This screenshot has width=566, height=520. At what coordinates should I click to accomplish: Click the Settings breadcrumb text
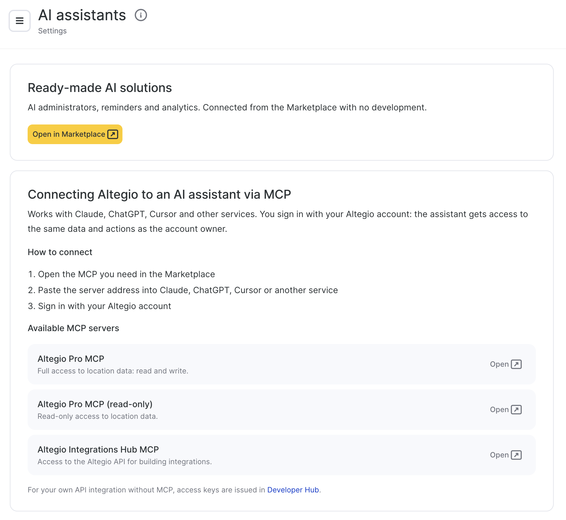(x=52, y=31)
